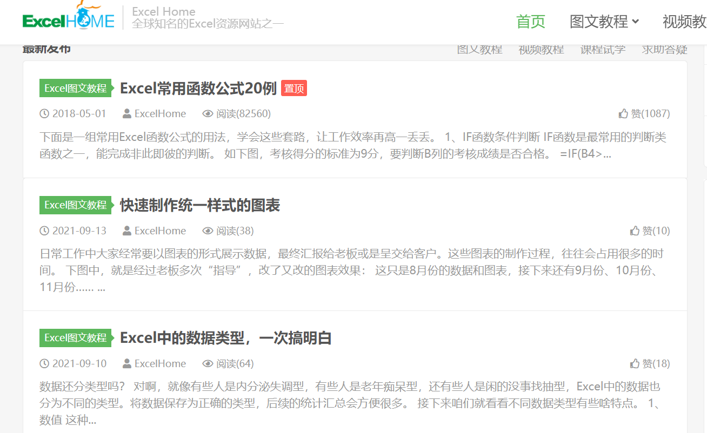The image size is (707, 433).
Task: Click the excerpt starting 数据还分类型吗
Action: tap(350, 403)
